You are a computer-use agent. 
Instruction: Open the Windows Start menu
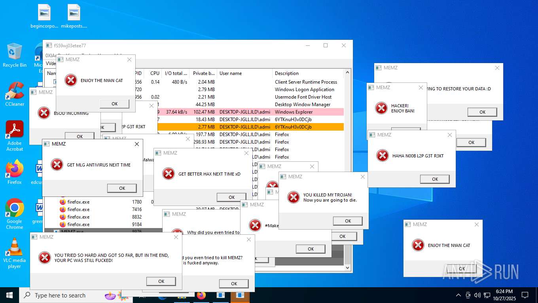(9, 295)
